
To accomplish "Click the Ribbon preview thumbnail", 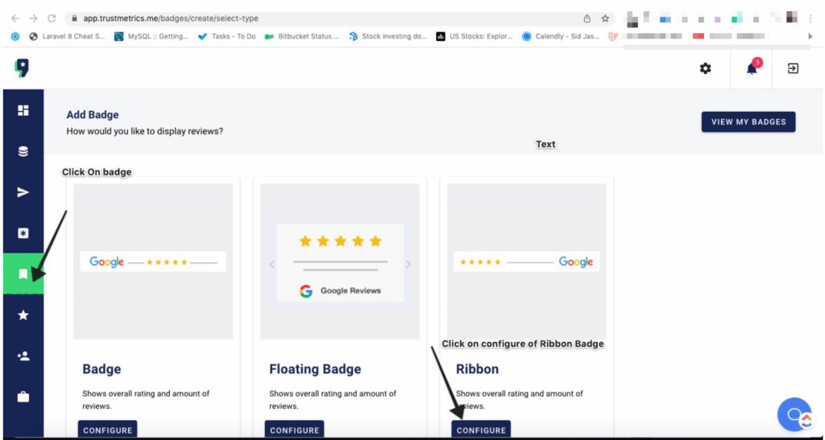I will pos(527,261).
